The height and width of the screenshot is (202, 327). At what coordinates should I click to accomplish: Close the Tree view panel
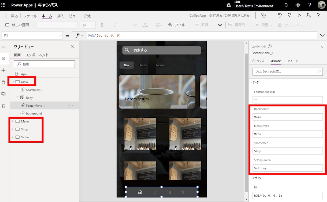pos(73,47)
